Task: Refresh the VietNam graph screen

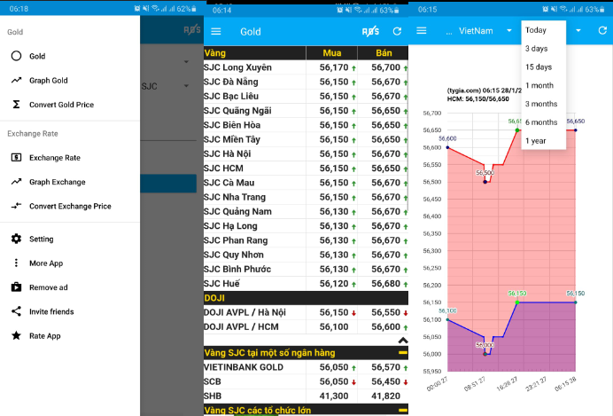Action: pyautogui.click(x=602, y=30)
